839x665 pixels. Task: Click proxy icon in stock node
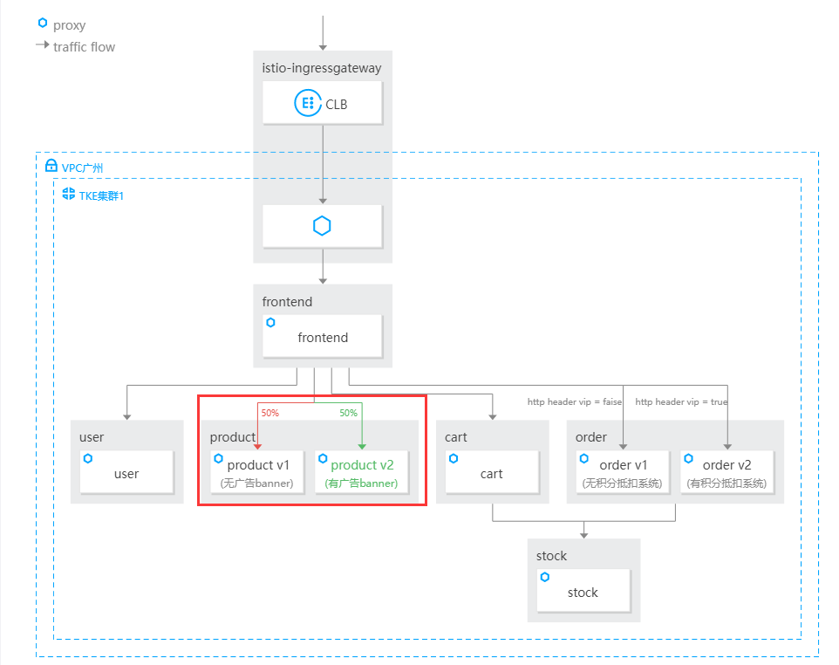[x=545, y=577]
